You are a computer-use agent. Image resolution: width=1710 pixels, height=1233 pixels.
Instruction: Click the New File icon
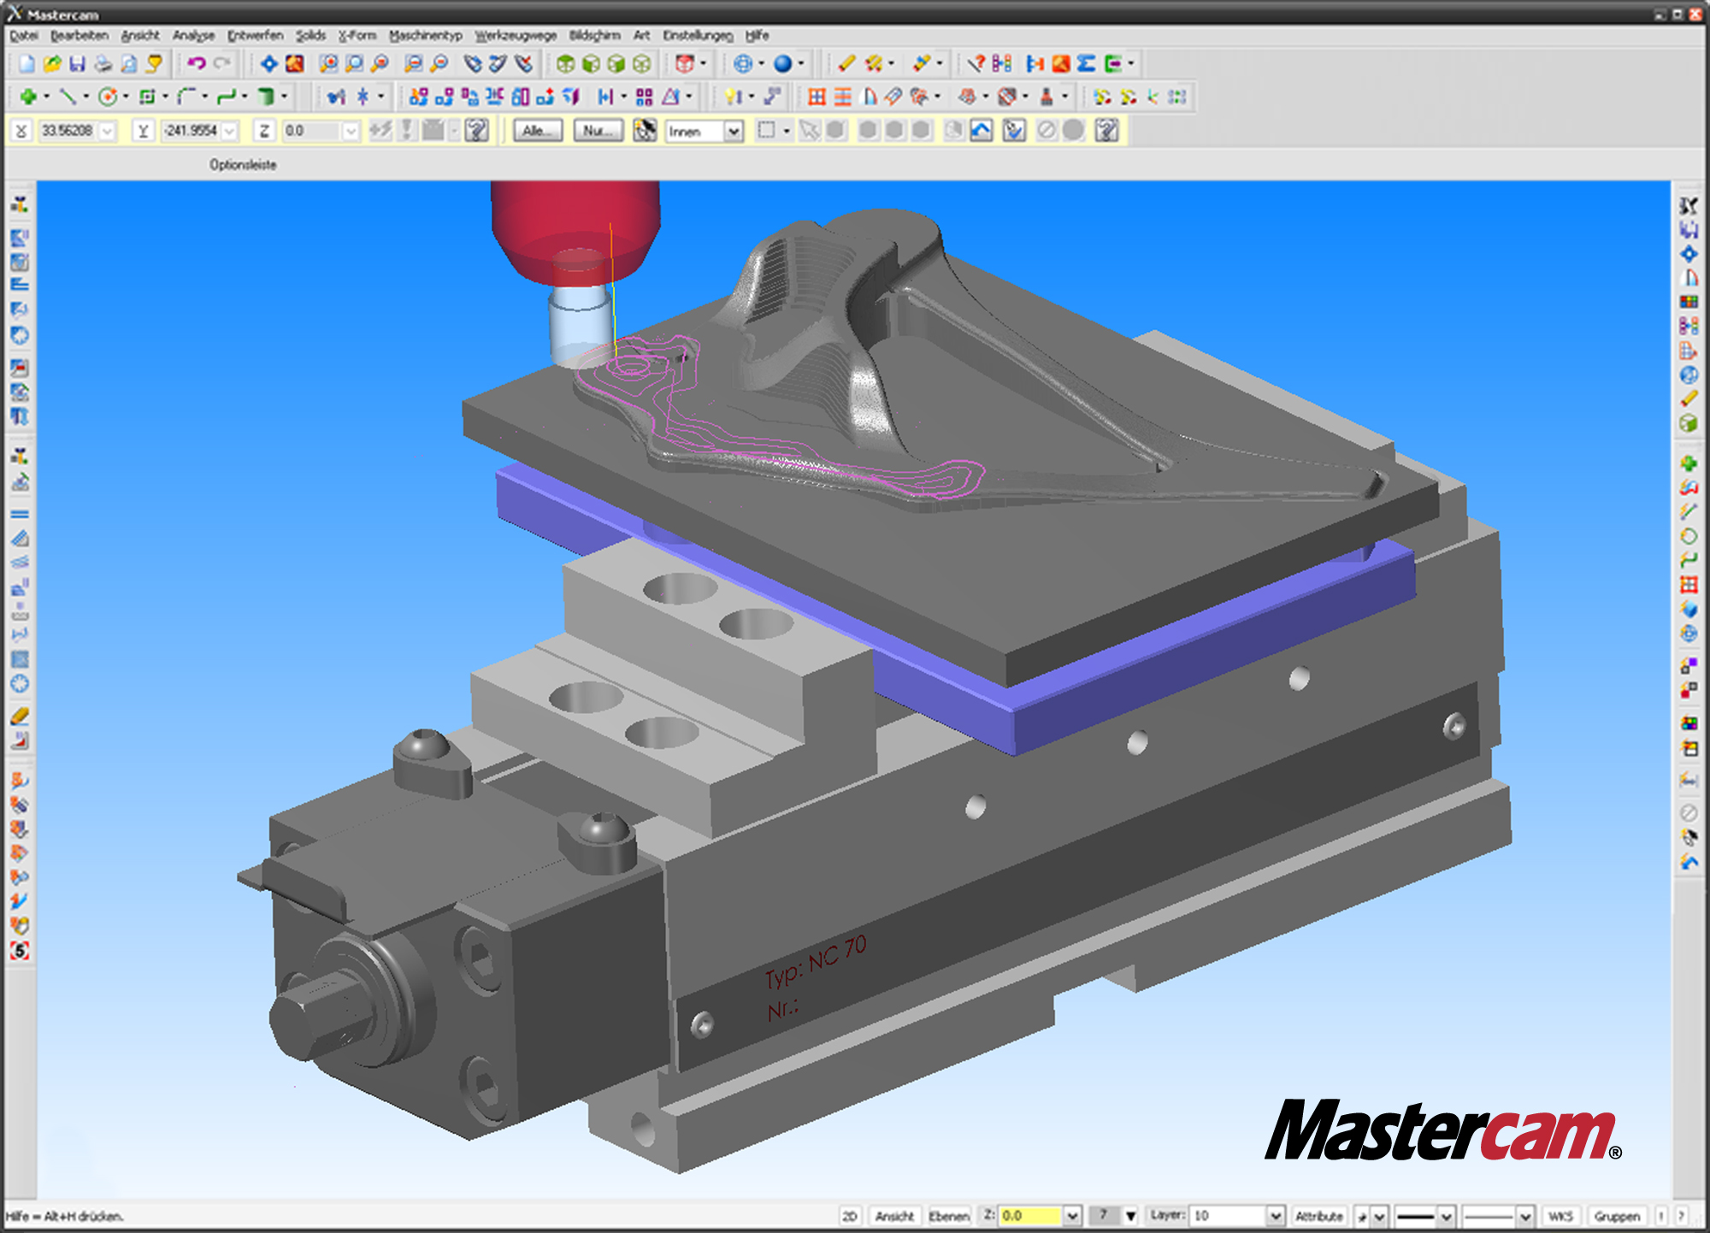[x=28, y=62]
